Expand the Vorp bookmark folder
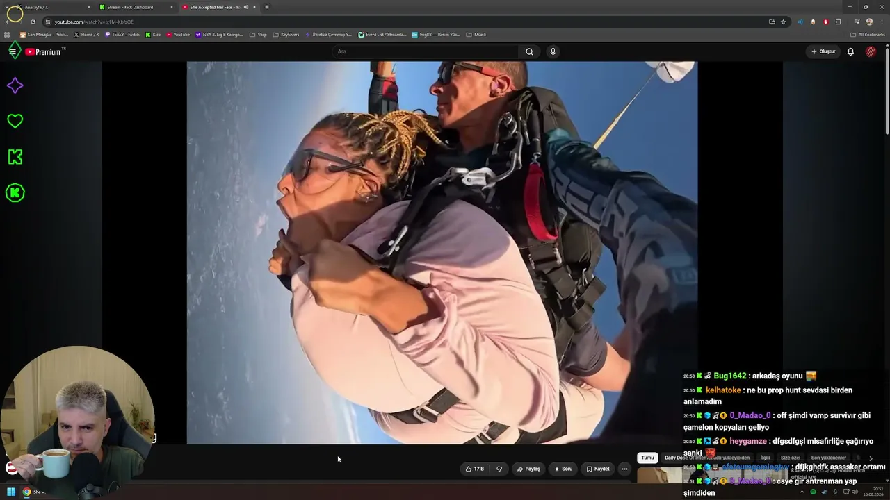 [x=258, y=35]
